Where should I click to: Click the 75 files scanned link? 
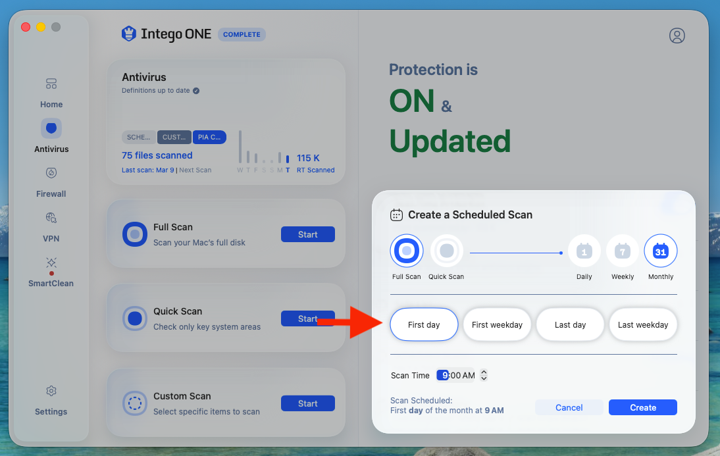click(157, 155)
